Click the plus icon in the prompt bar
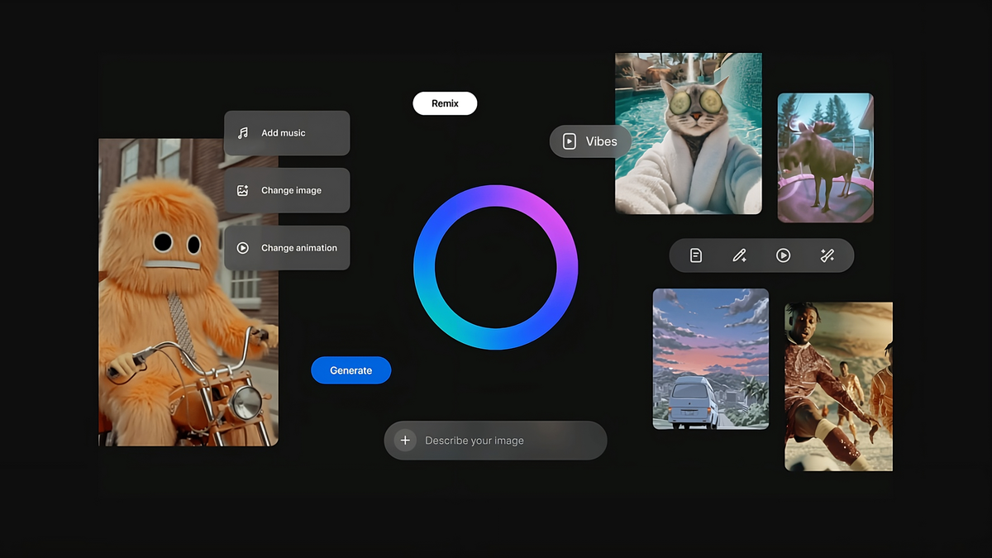Viewport: 992px width, 558px height. [405, 441]
